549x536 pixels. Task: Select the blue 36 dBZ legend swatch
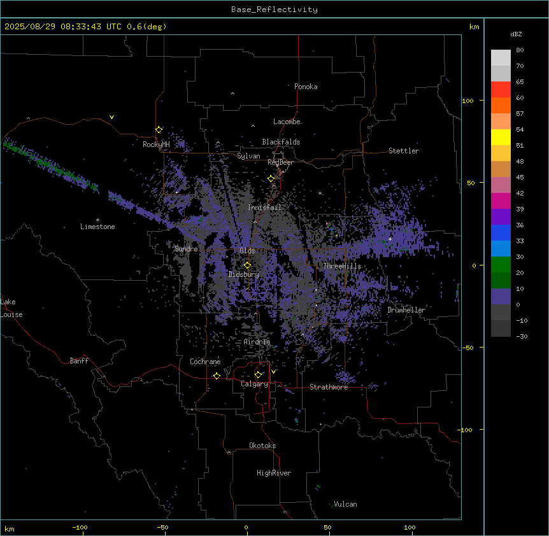tap(501, 233)
